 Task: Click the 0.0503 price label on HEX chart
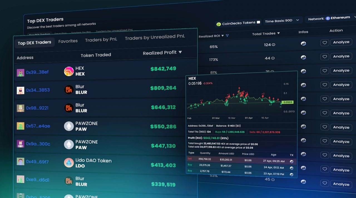(288, 102)
